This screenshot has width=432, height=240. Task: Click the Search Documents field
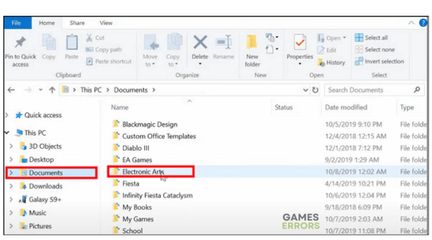[368, 90]
